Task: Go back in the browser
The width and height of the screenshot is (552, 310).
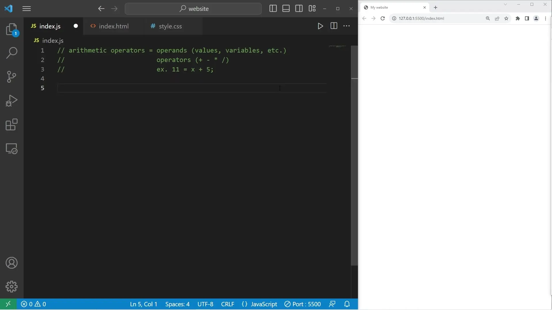Action: [364, 18]
